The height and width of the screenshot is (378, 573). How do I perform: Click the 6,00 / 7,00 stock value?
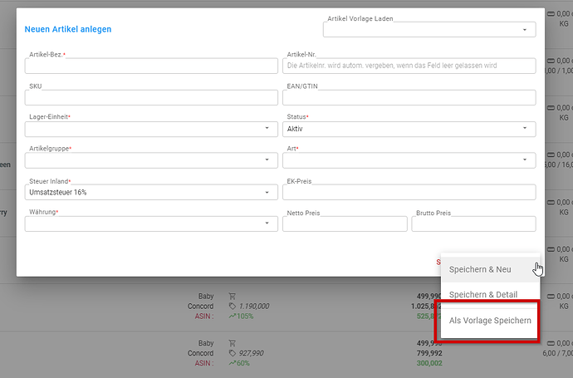point(558,353)
